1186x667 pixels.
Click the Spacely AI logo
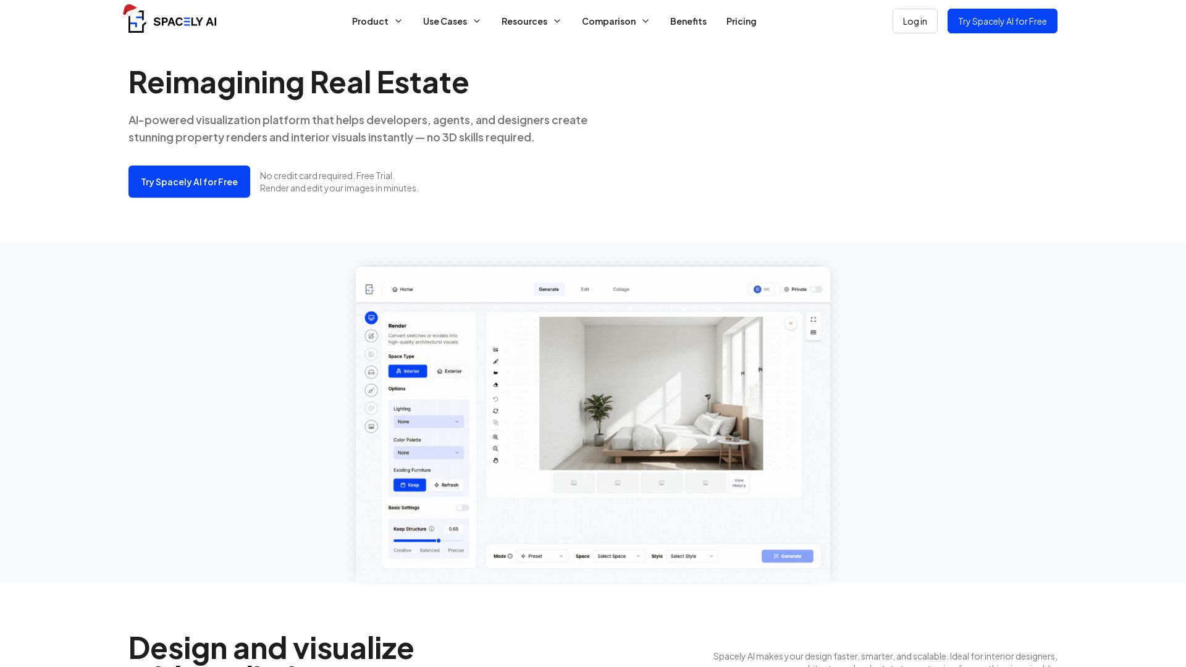point(172,21)
